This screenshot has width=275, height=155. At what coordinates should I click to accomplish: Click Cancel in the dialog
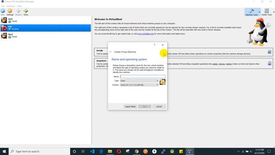pos(159,106)
